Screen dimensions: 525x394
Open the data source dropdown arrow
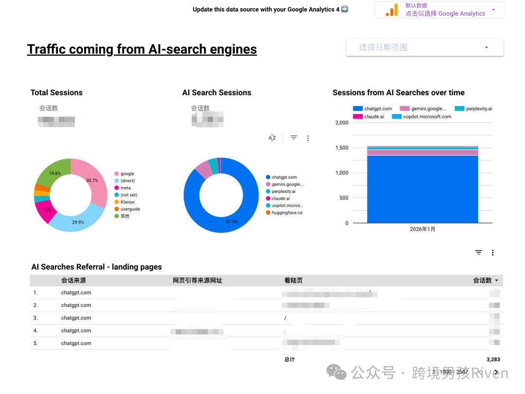pos(493,10)
